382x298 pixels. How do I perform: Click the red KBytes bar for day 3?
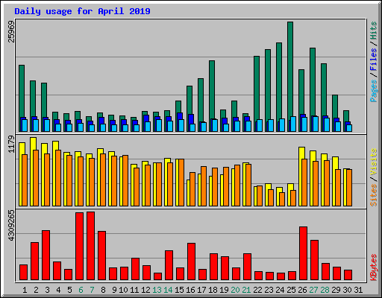(x=46, y=256)
